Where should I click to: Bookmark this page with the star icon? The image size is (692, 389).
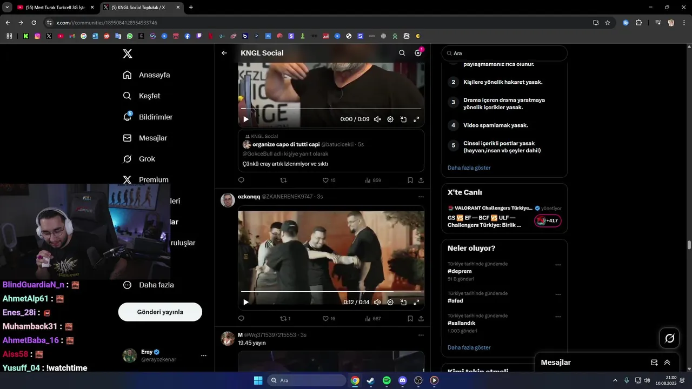[x=608, y=23]
